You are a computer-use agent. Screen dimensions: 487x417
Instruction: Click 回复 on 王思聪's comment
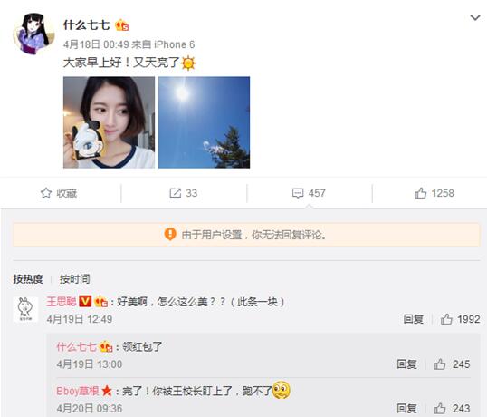[413, 319]
